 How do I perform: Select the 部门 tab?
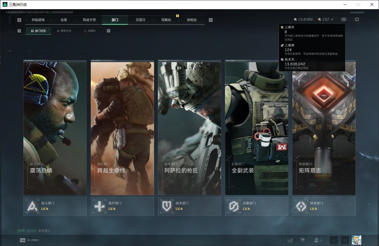115,20
